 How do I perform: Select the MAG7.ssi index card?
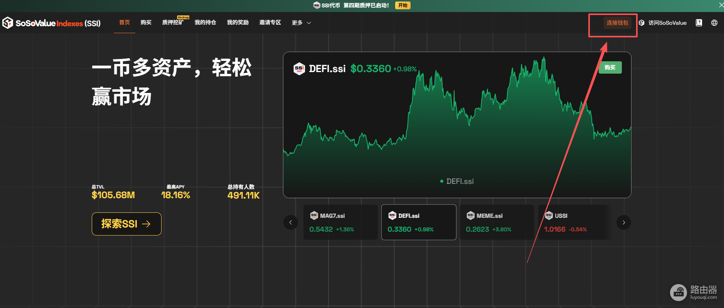click(340, 222)
